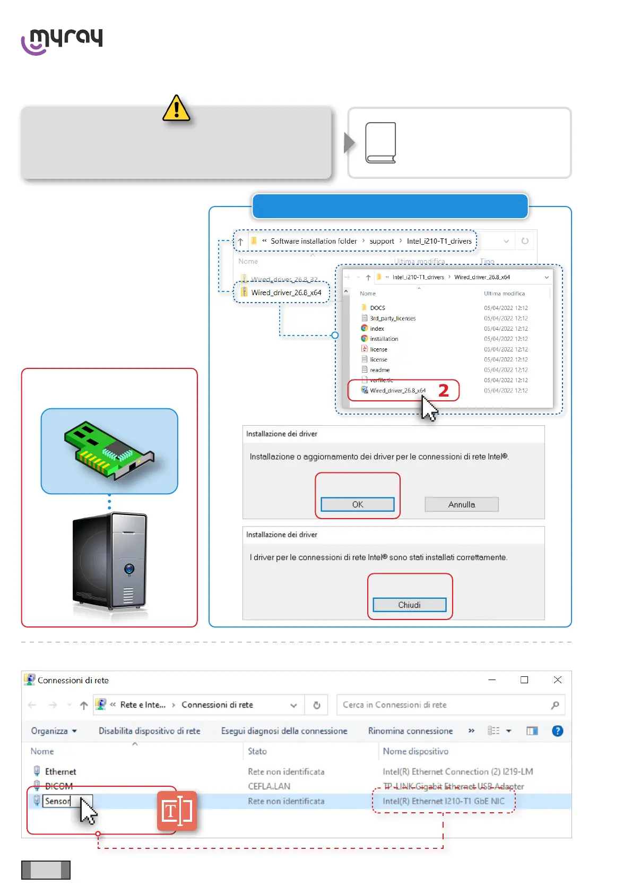This screenshot has height=894, width=632.
Task: Click the Cerca in Connessioni di rete field
Action: (451, 705)
